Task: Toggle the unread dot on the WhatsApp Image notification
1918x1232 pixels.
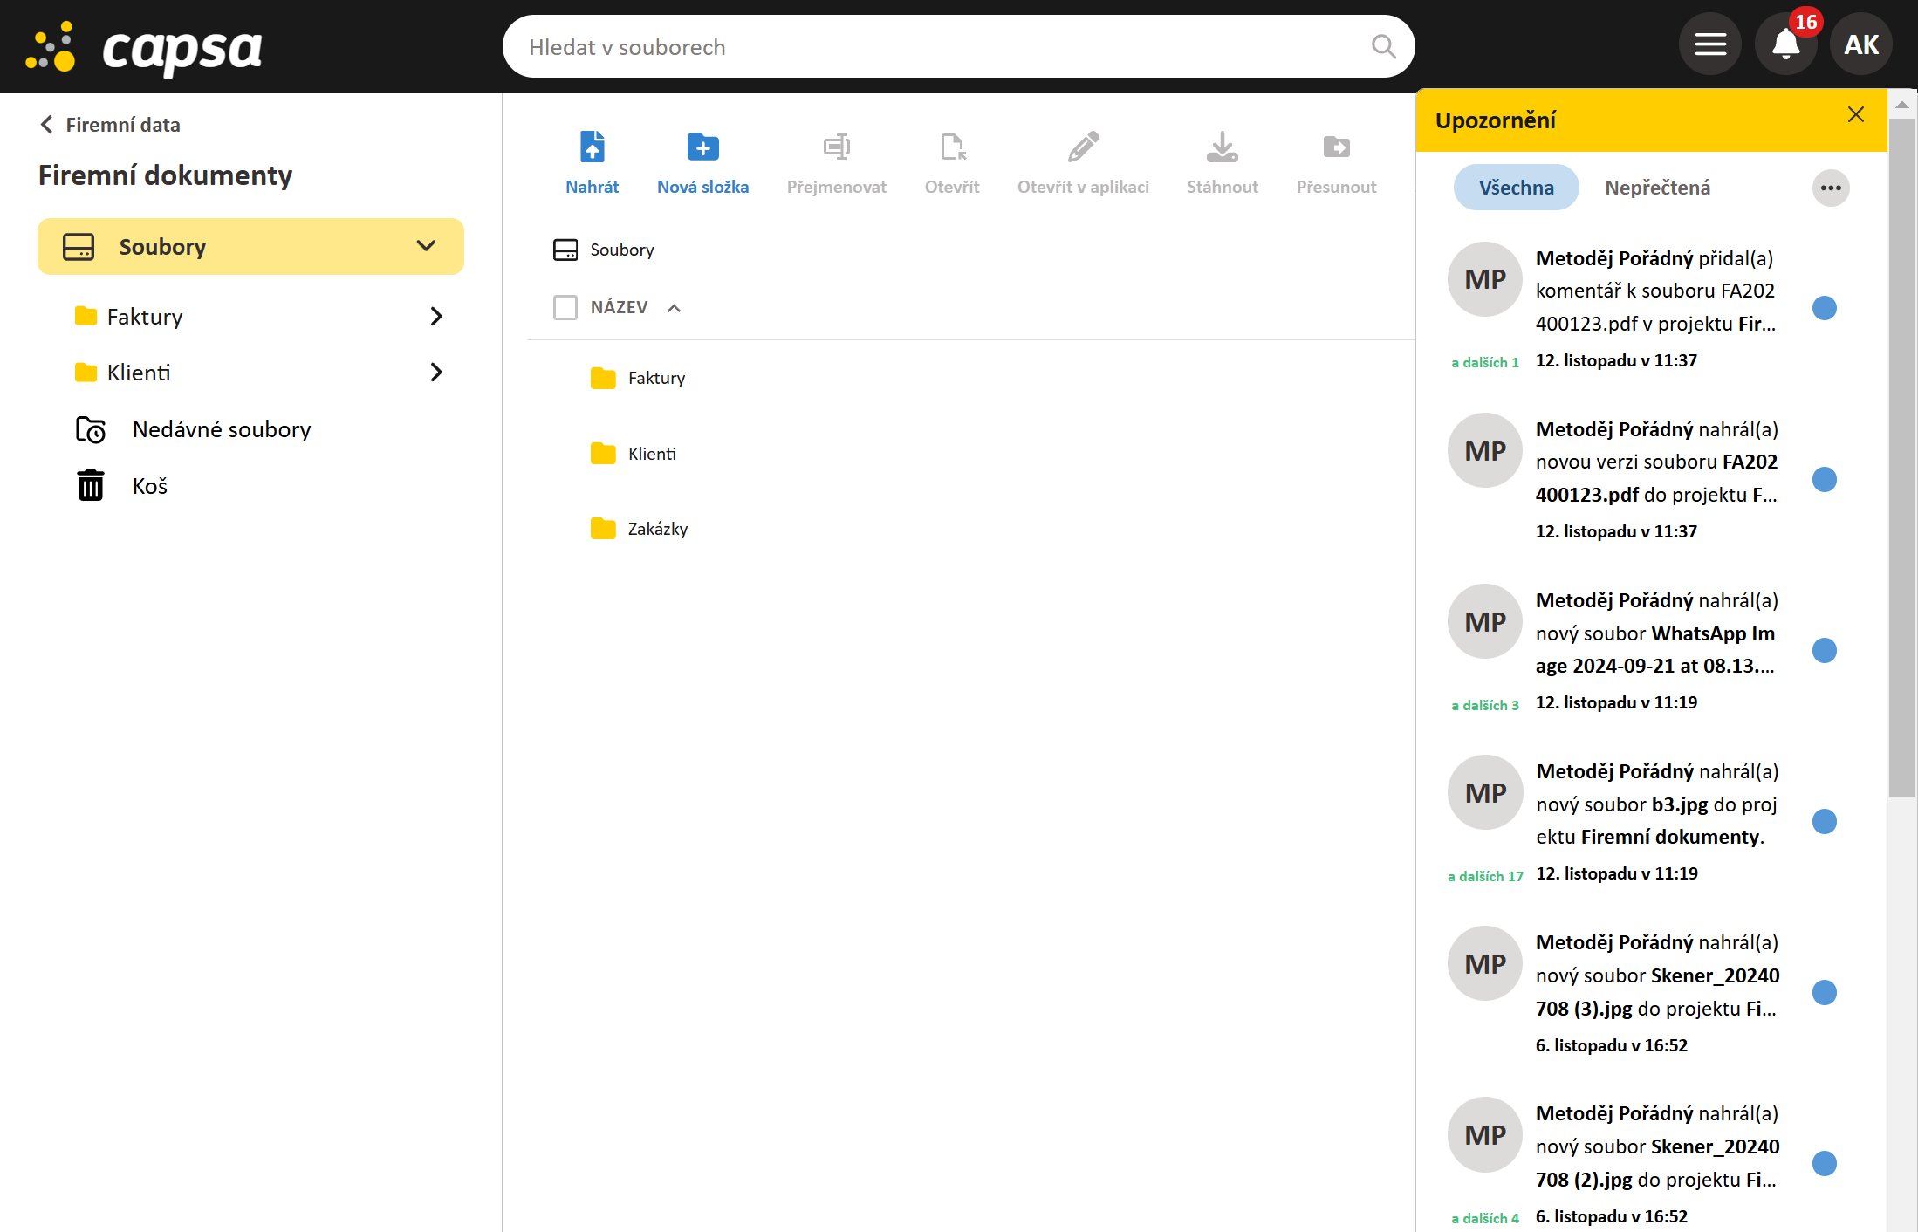Action: 1824,650
